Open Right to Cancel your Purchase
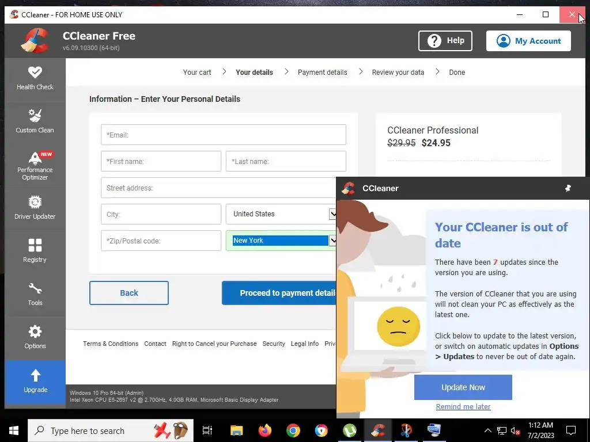590x442 pixels. 214,344
